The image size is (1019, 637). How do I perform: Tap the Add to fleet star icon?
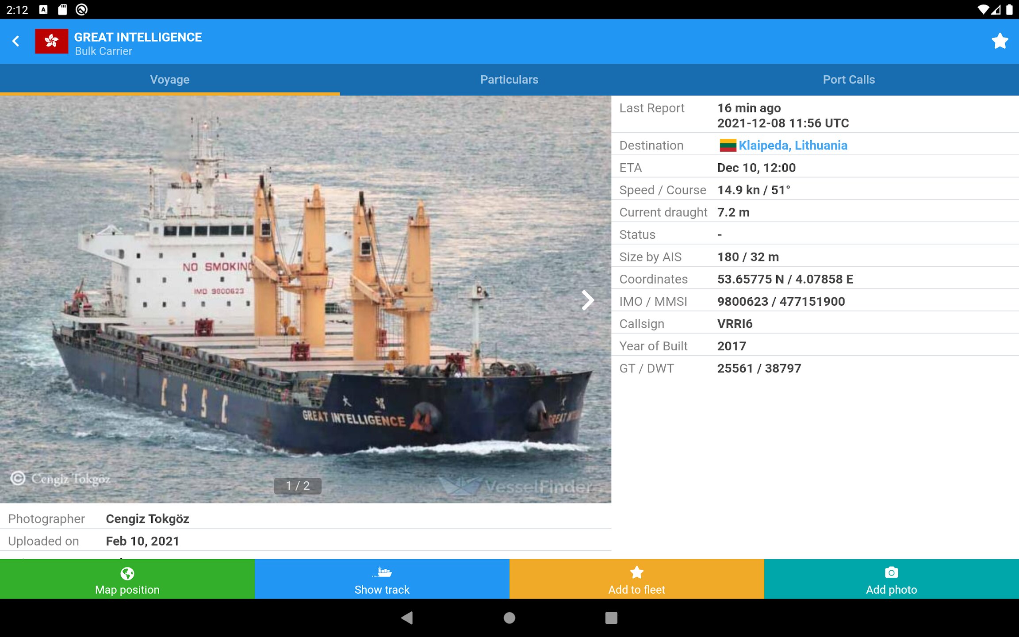click(x=636, y=572)
